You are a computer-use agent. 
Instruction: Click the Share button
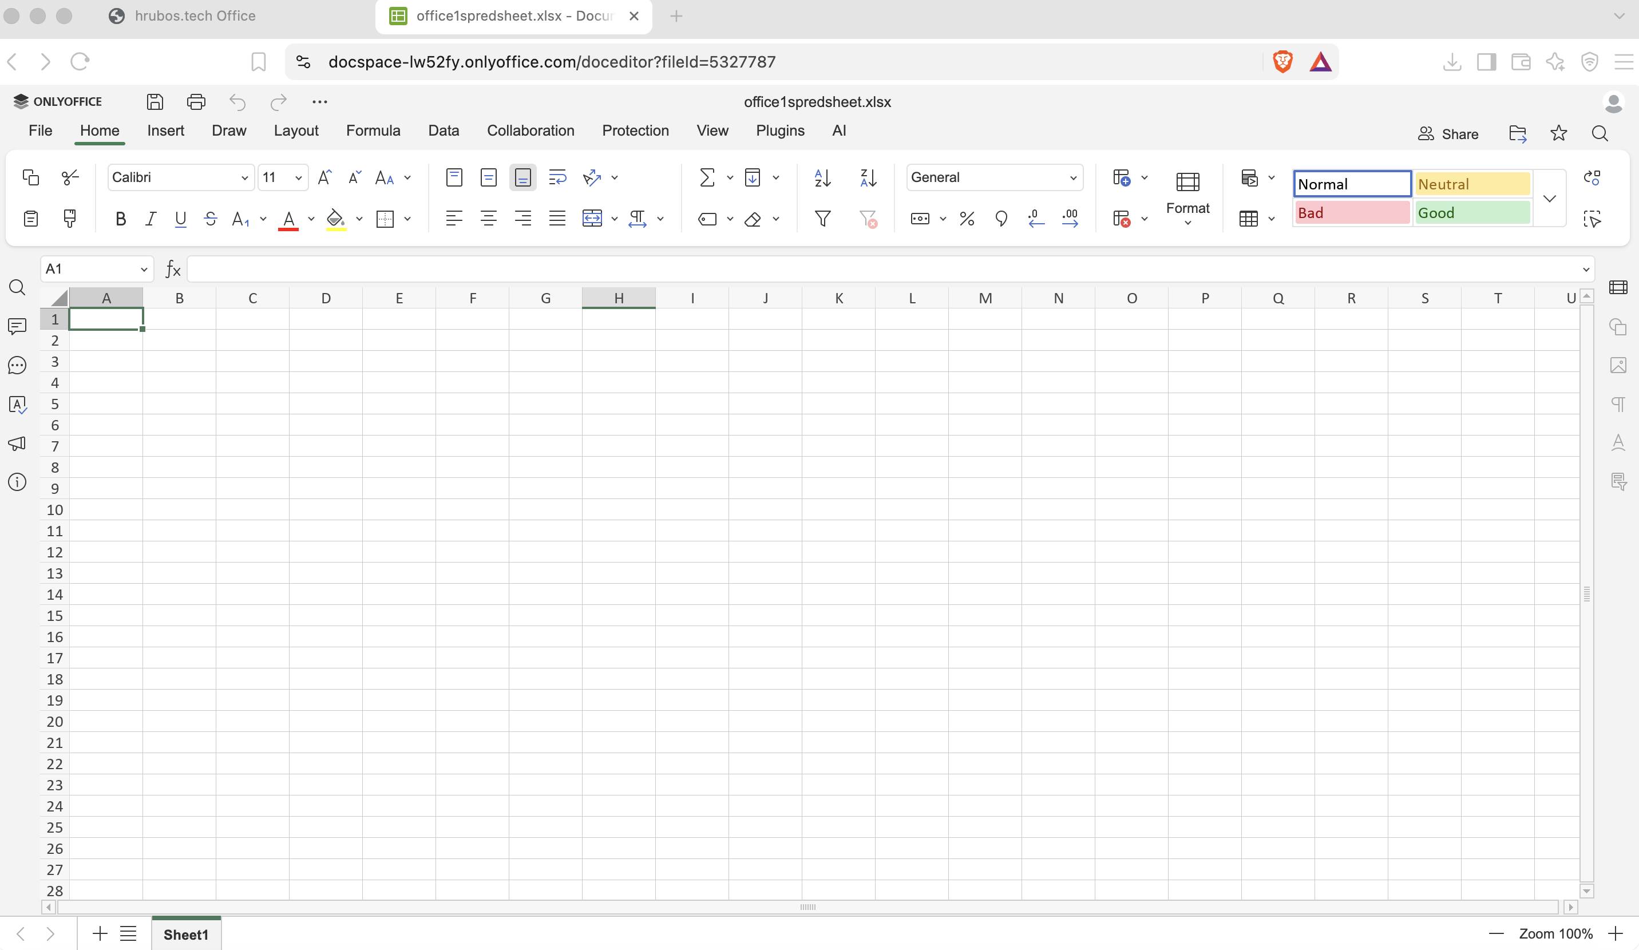pos(1448,134)
